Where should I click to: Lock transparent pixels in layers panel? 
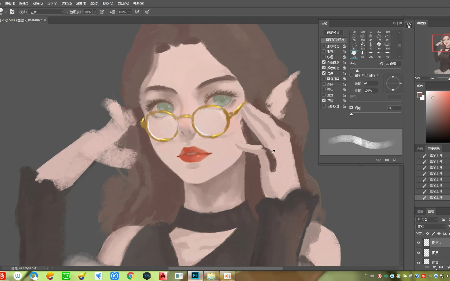click(427, 234)
